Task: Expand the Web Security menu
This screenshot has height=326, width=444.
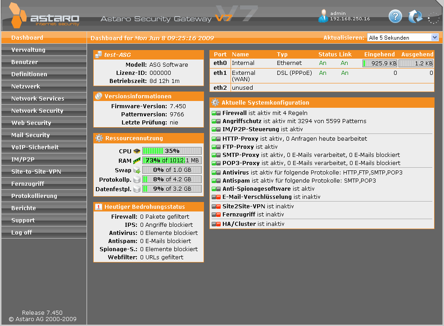Action: tap(44, 123)
